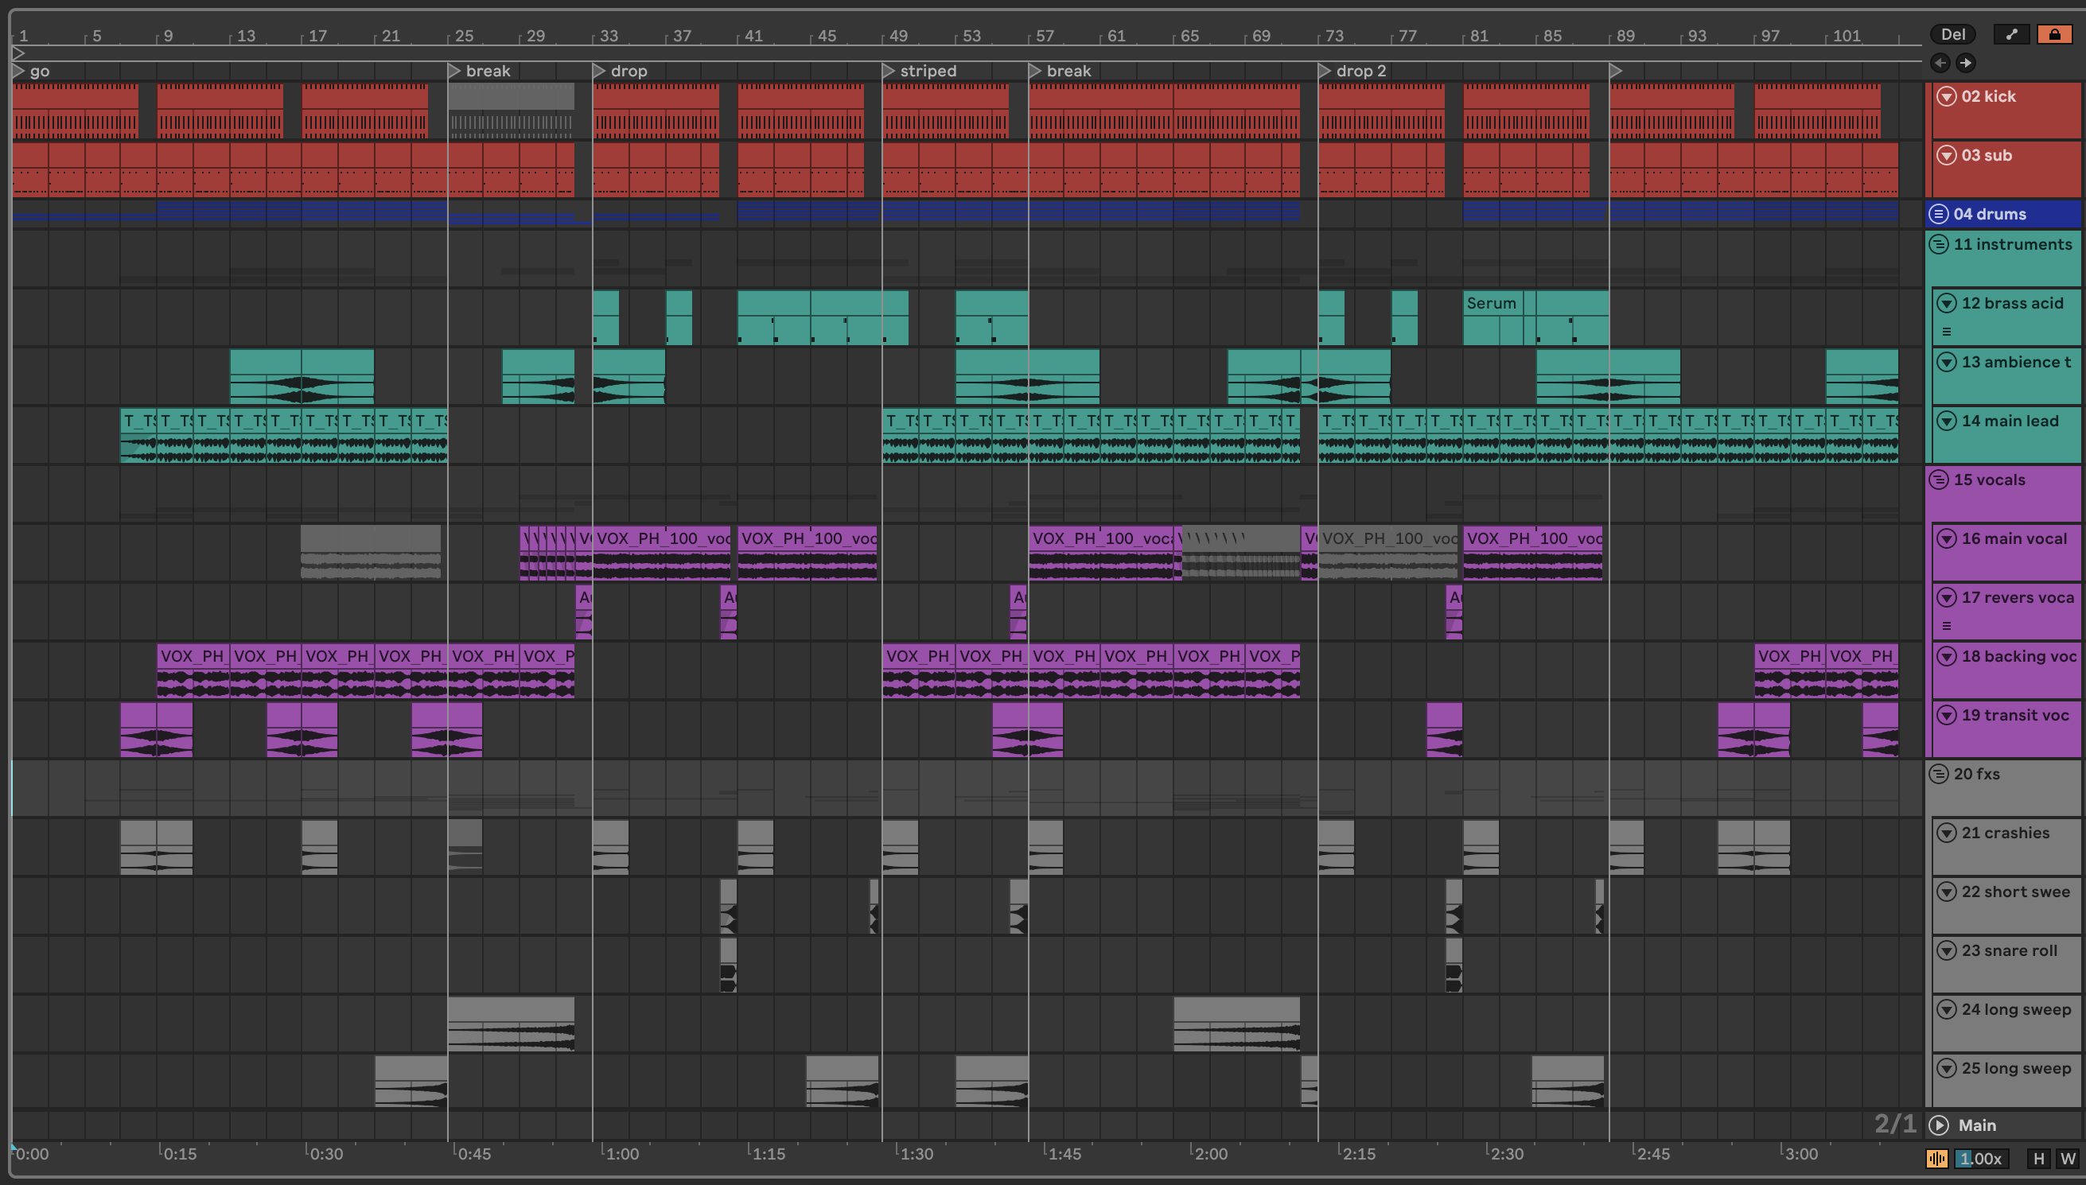Select the striped locator marker
Screen dimensions: 2086x1185
tap(889, 71)
